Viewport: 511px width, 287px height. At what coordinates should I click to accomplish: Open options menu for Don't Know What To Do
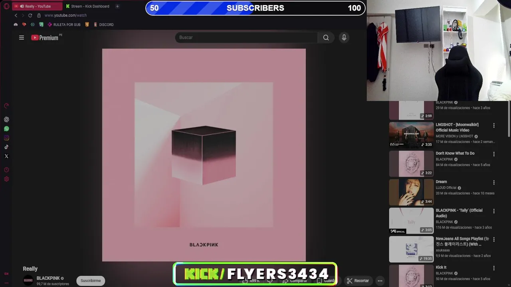(x=494, y=154)
